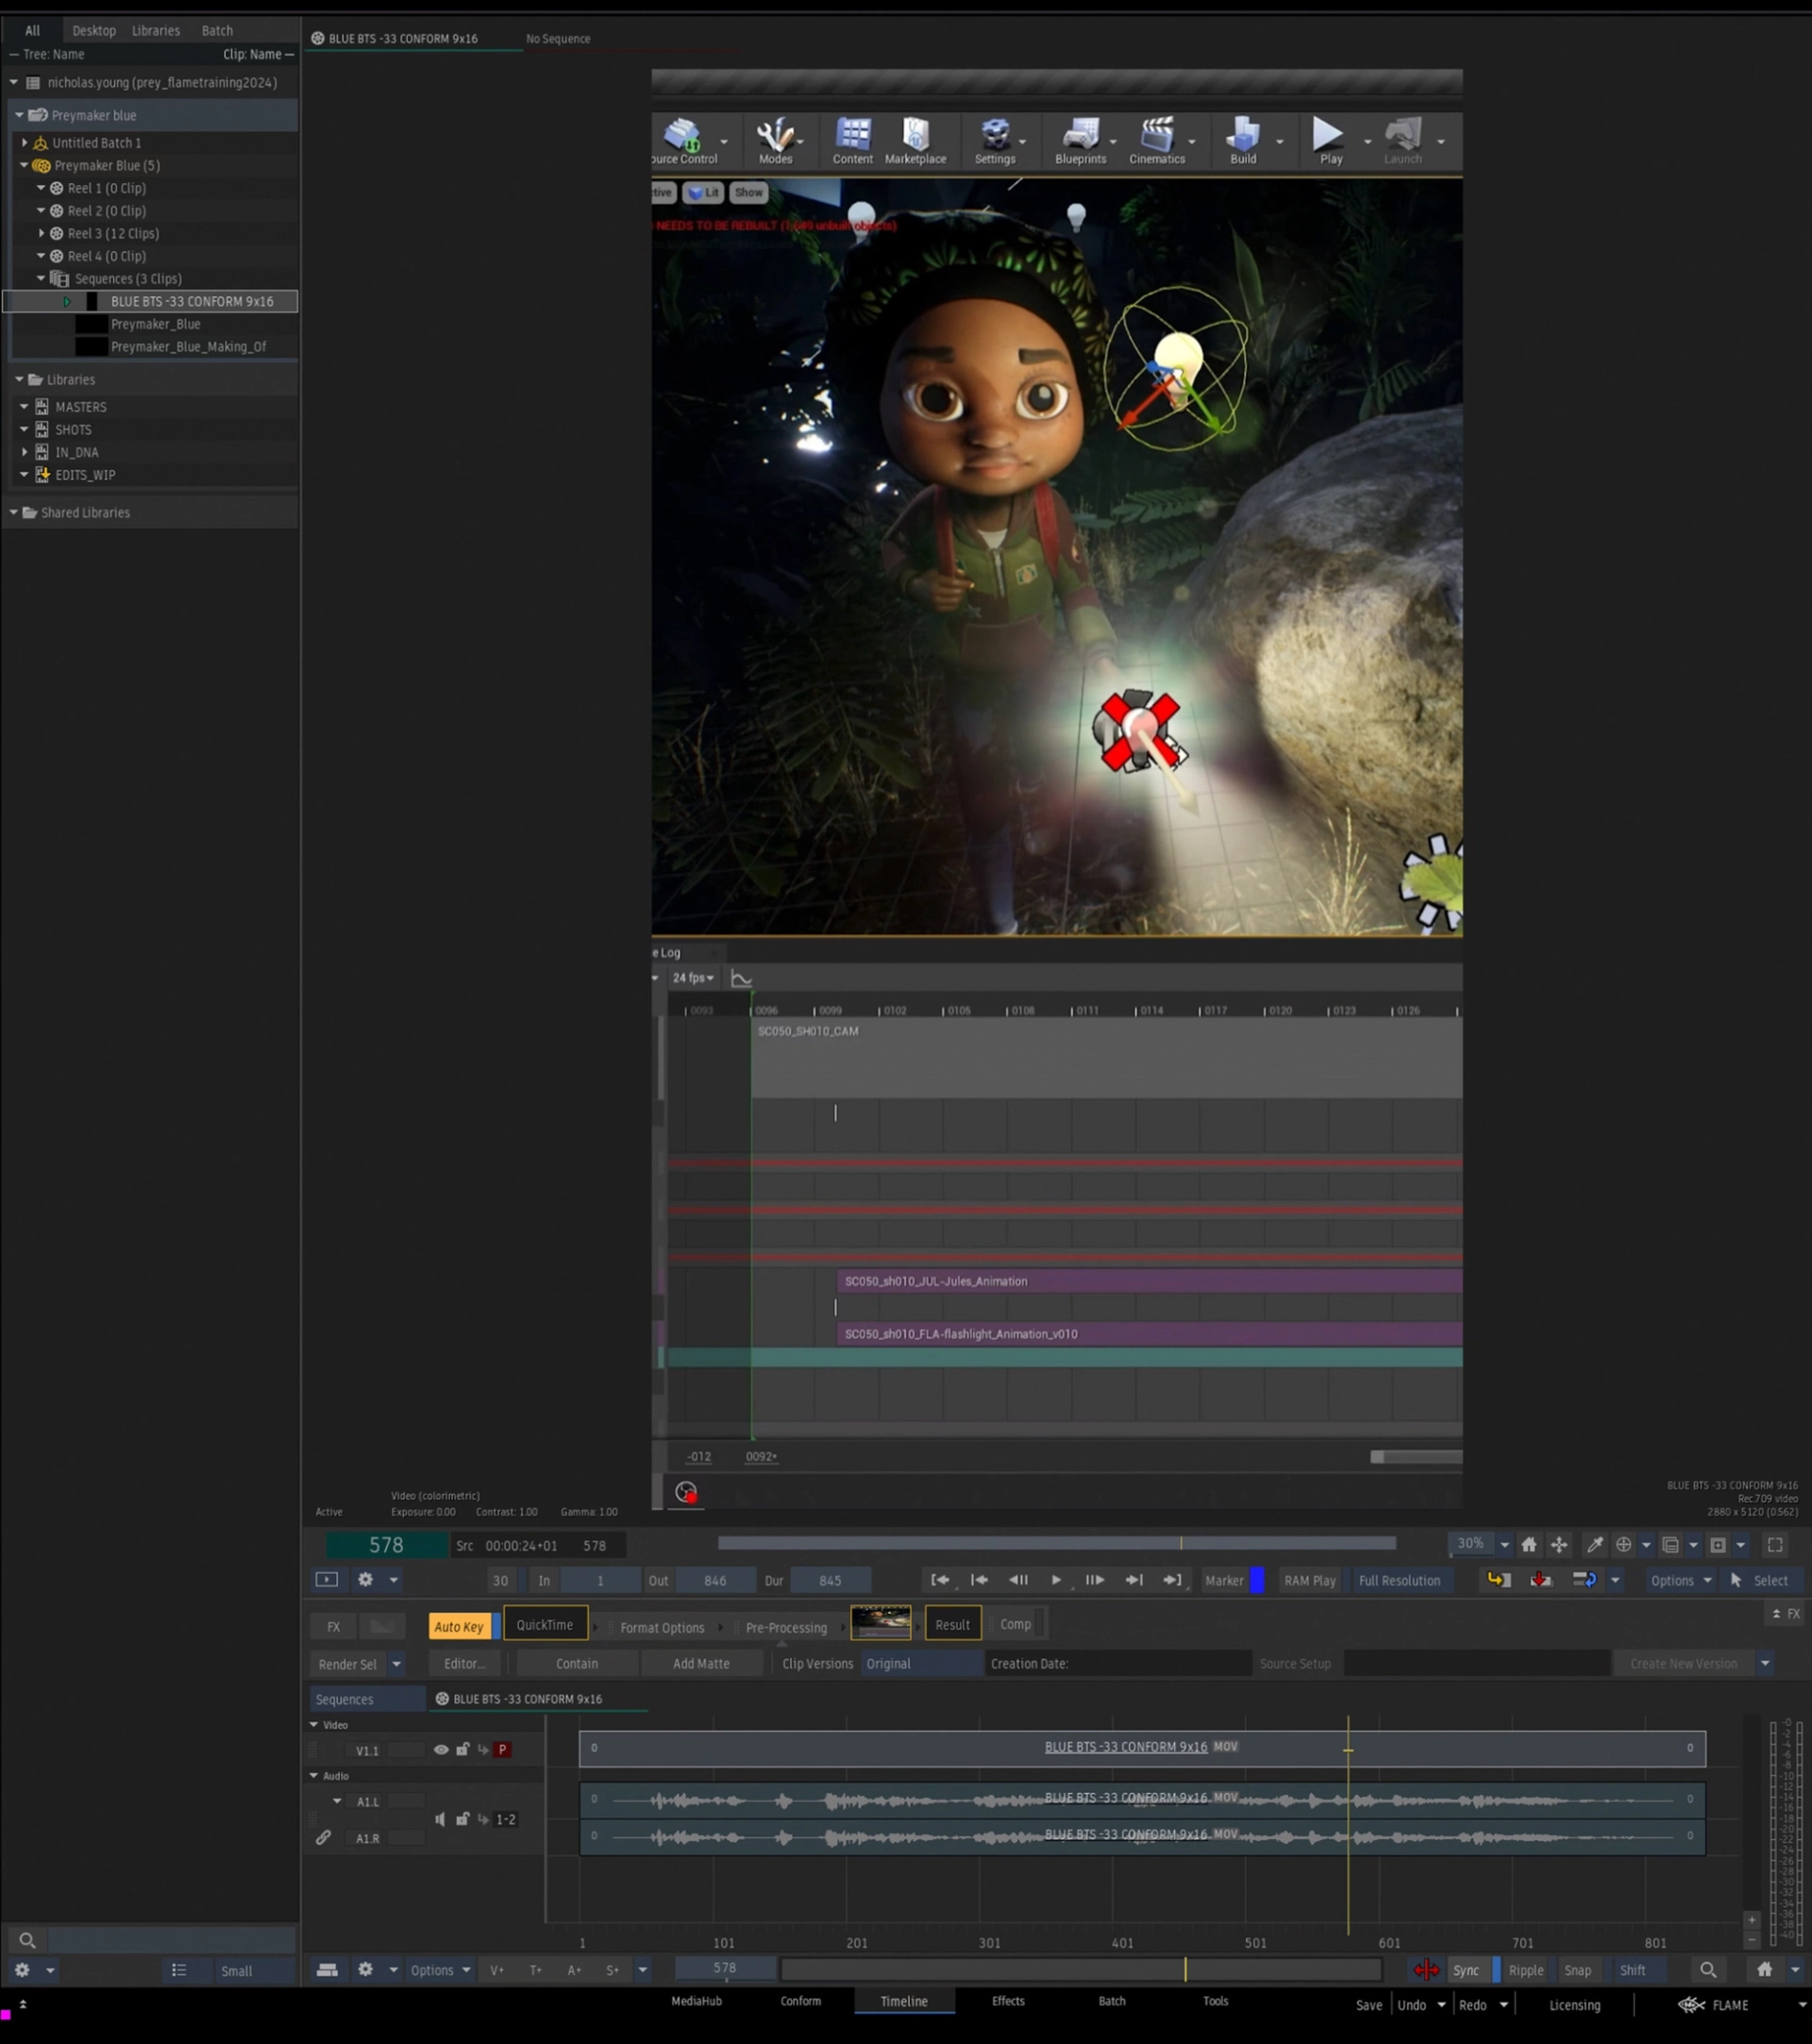Viewport: 1812px width, 2044px height.
Task: Enable Ripple editing mode
Action: pos(1526,1970)
